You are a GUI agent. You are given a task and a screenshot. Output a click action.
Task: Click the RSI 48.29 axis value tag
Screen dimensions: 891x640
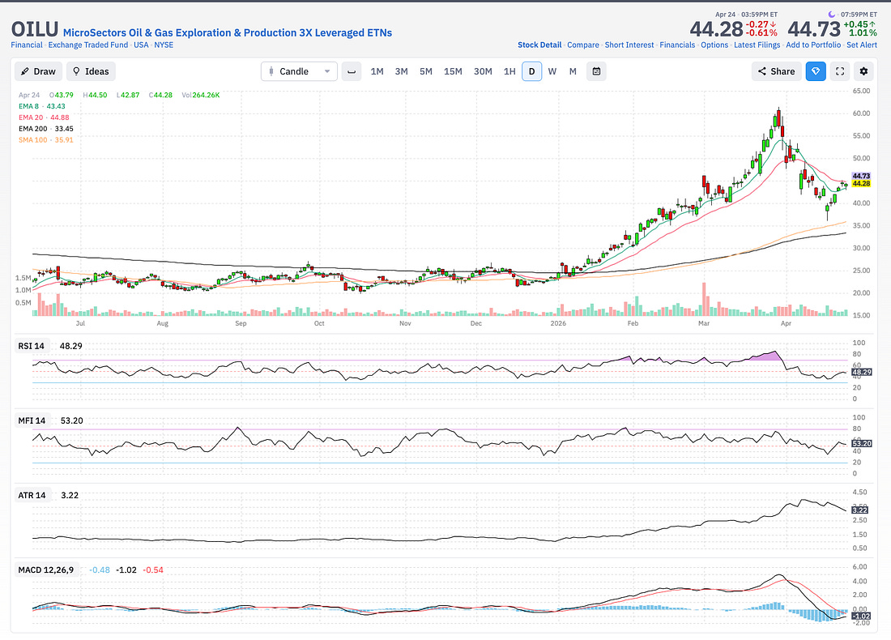click(x=862, y=373)
